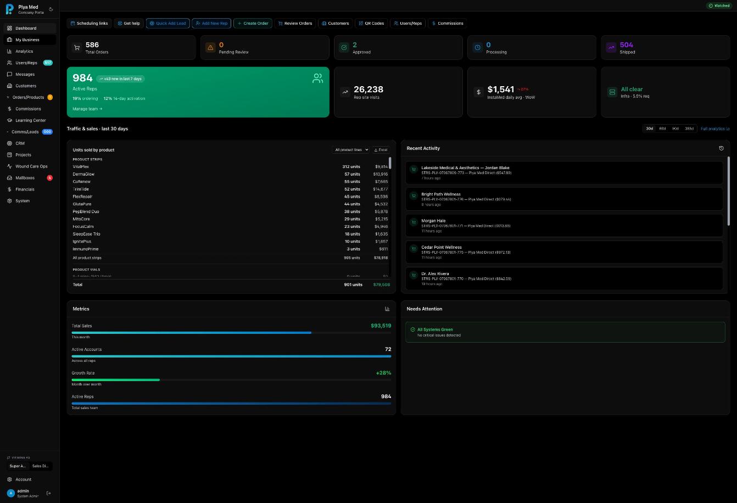The image size is (737, 503).
Task: Select the 30d time range
Action: click(650, 128)
